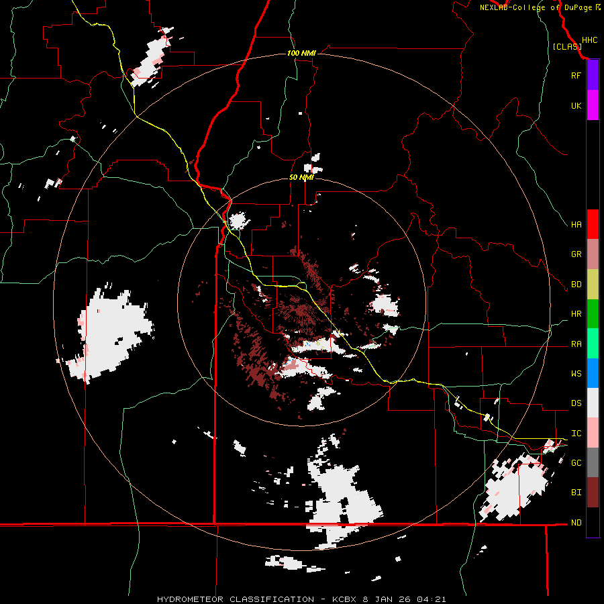Click the IC legend label
604x604 pixels.
coord(576,434)
